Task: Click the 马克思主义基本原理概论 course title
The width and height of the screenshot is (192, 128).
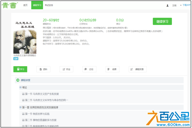Action: 25,55
